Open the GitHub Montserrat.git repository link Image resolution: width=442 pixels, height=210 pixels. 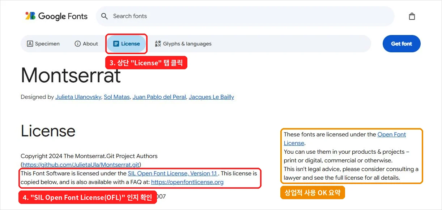click(81, 165)
